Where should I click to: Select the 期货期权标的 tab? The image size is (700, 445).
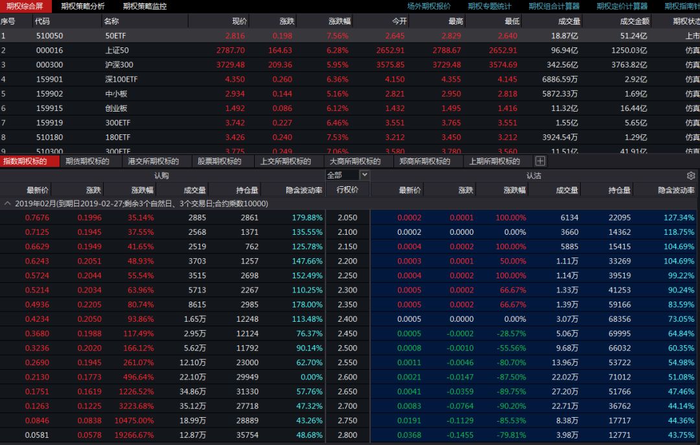click(87, 161)
